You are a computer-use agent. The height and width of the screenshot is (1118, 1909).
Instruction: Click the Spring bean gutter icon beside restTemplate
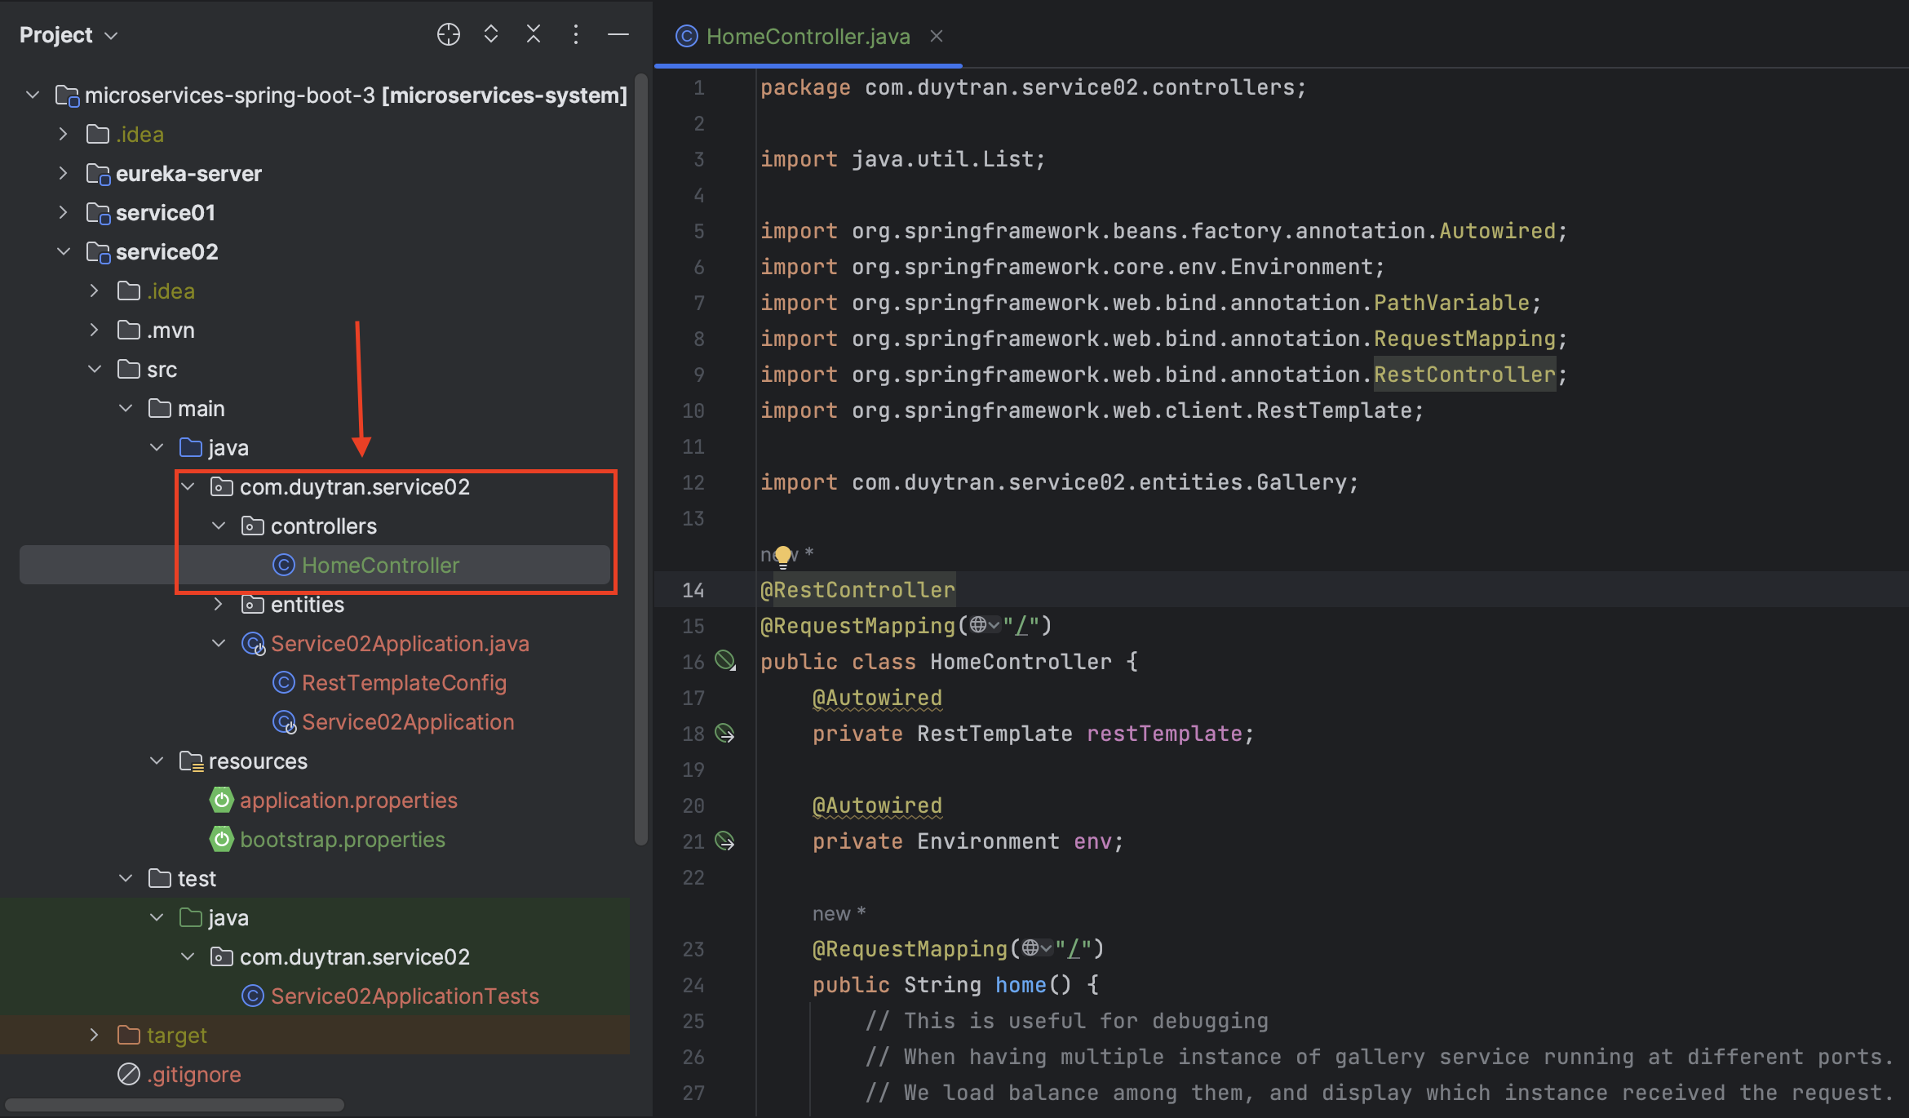tap(725, 733)
